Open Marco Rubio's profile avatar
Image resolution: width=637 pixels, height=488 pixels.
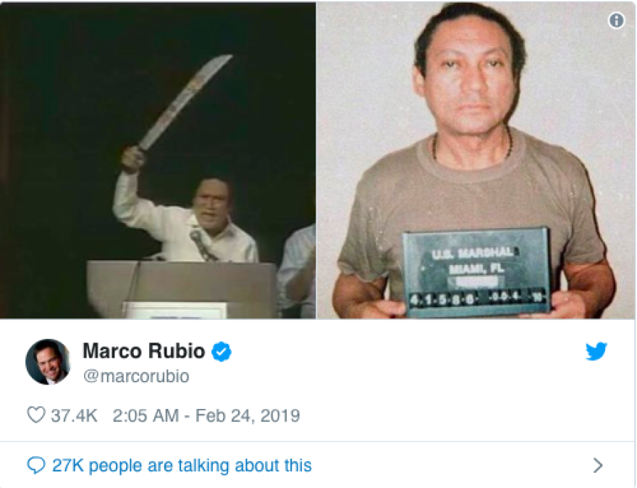pos(48,361)
